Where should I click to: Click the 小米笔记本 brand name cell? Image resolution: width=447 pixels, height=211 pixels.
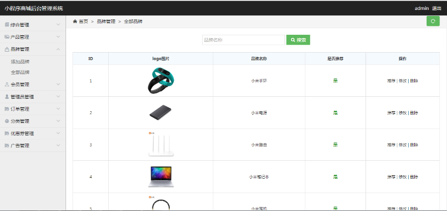pos(259,177)
